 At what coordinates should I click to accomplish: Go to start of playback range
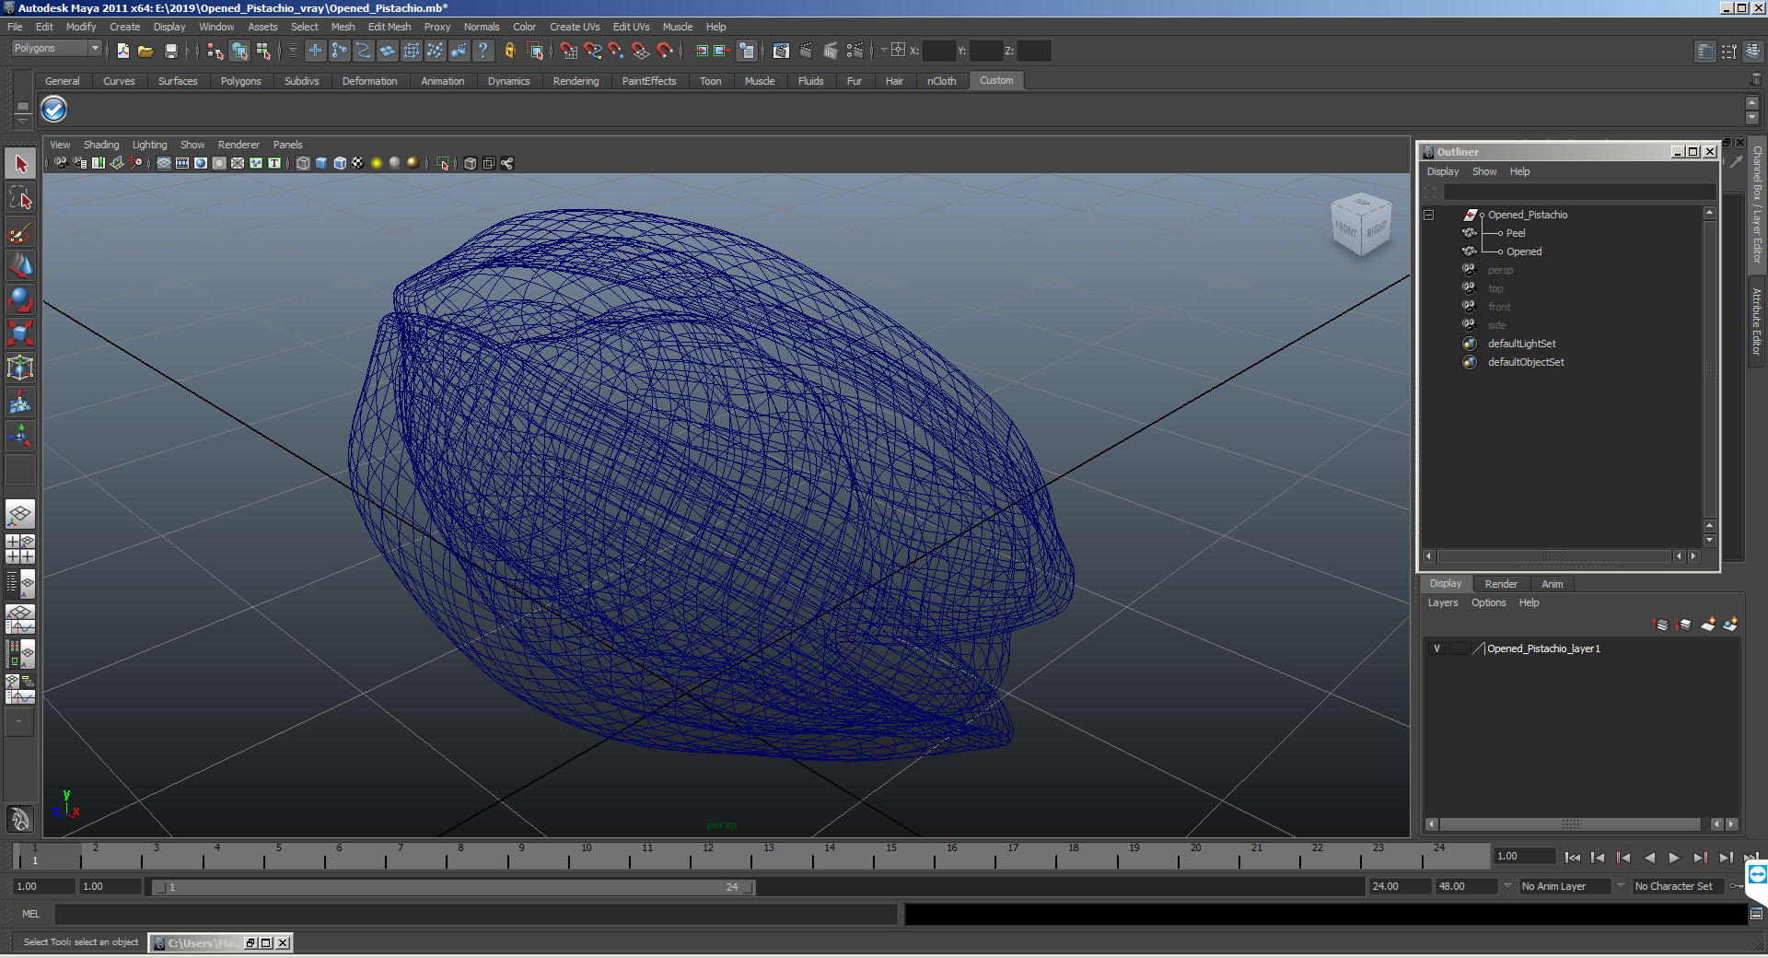click(x=1573, y=858)
